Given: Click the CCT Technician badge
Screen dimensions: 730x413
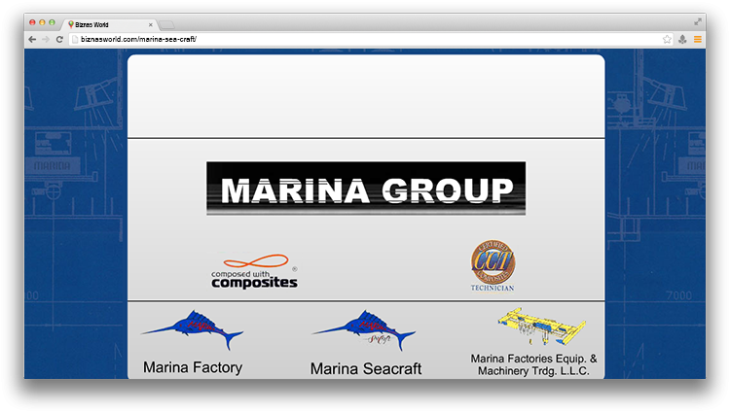Looking at the screenshot, I should tap(493, 266).
